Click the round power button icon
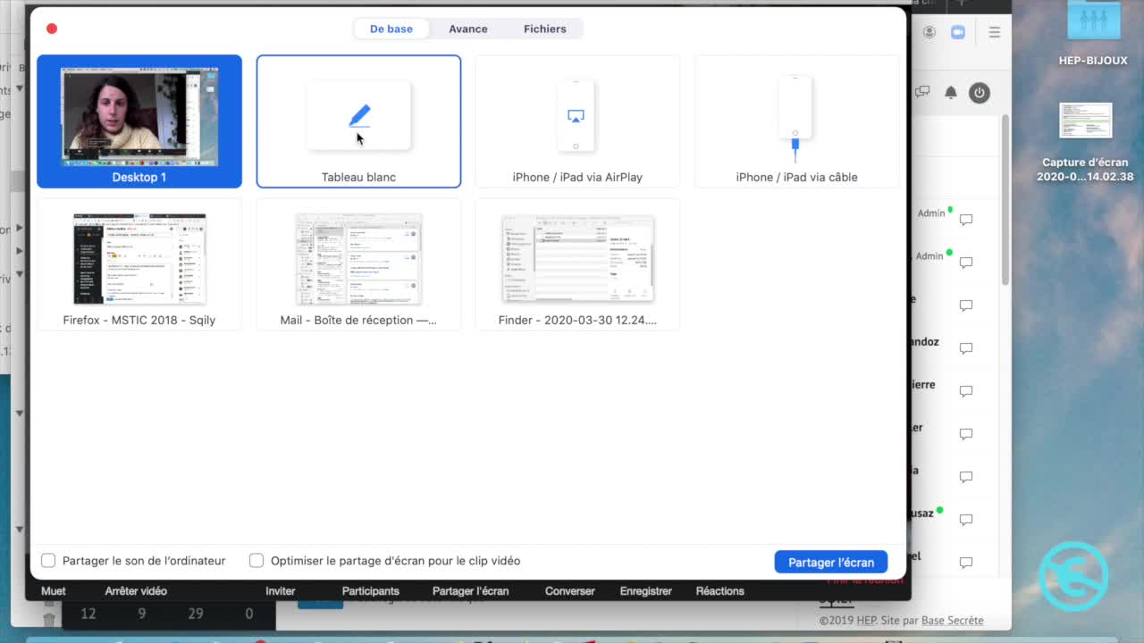Screen dimensions: 1144x643 click(980, 93)
